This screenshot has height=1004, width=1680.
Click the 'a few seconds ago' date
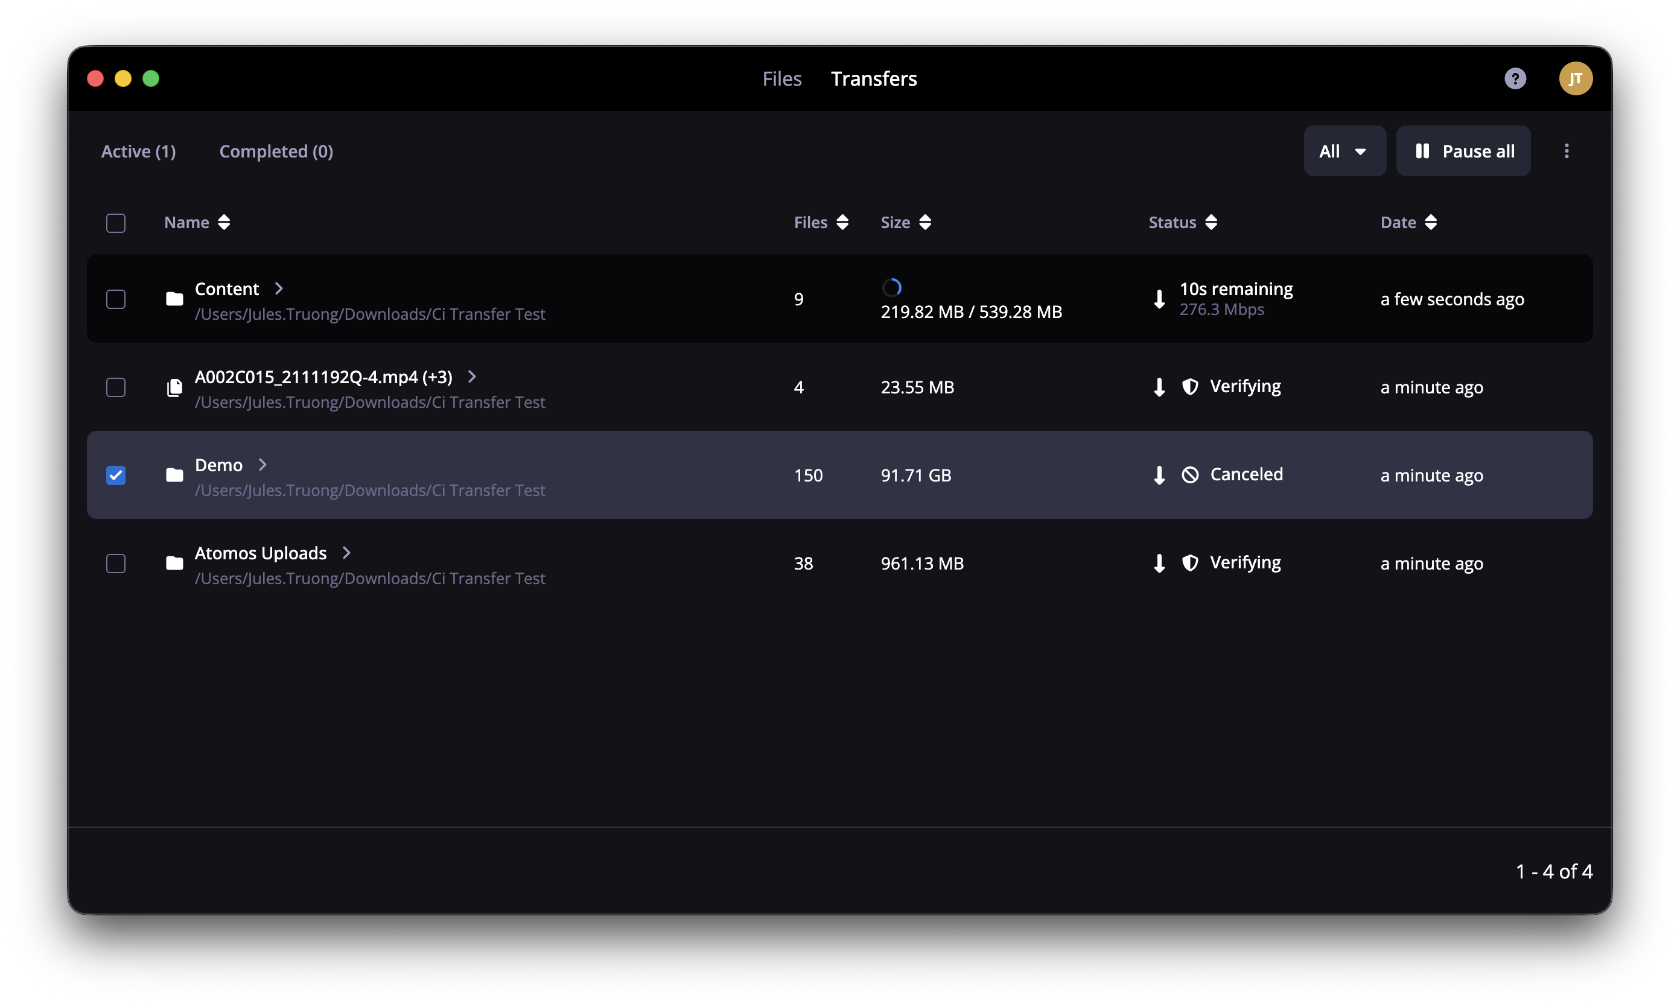(x=1452, y=299)
